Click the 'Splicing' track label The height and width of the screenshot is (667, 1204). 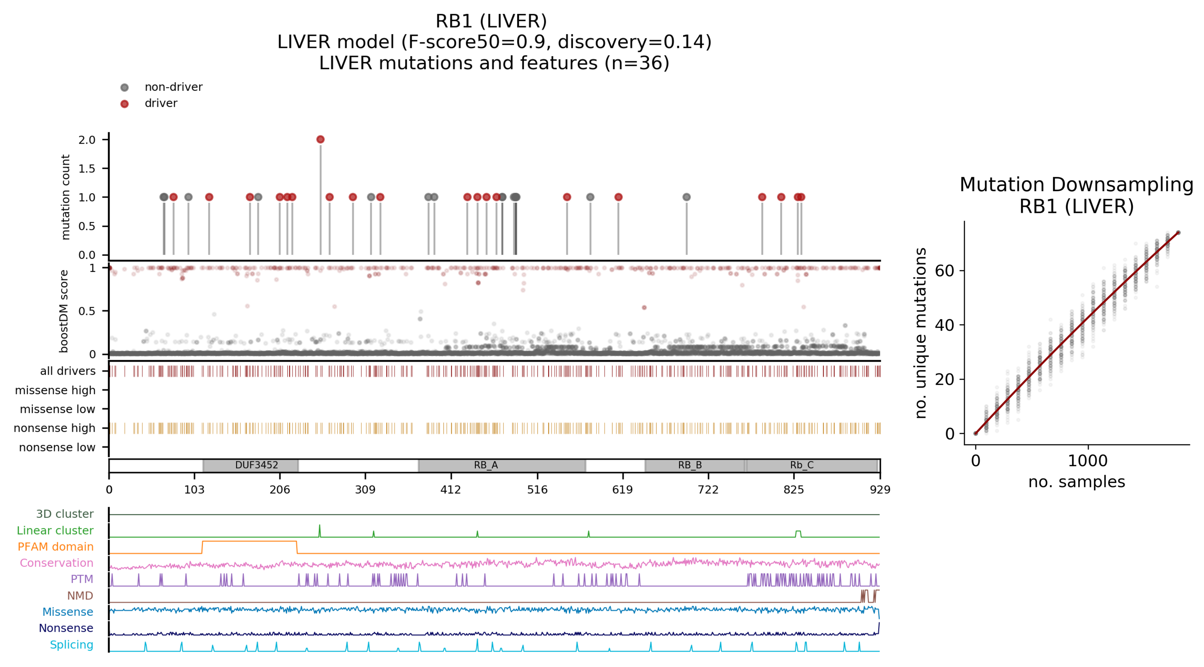pyautogui.click(x=71, y=645)
